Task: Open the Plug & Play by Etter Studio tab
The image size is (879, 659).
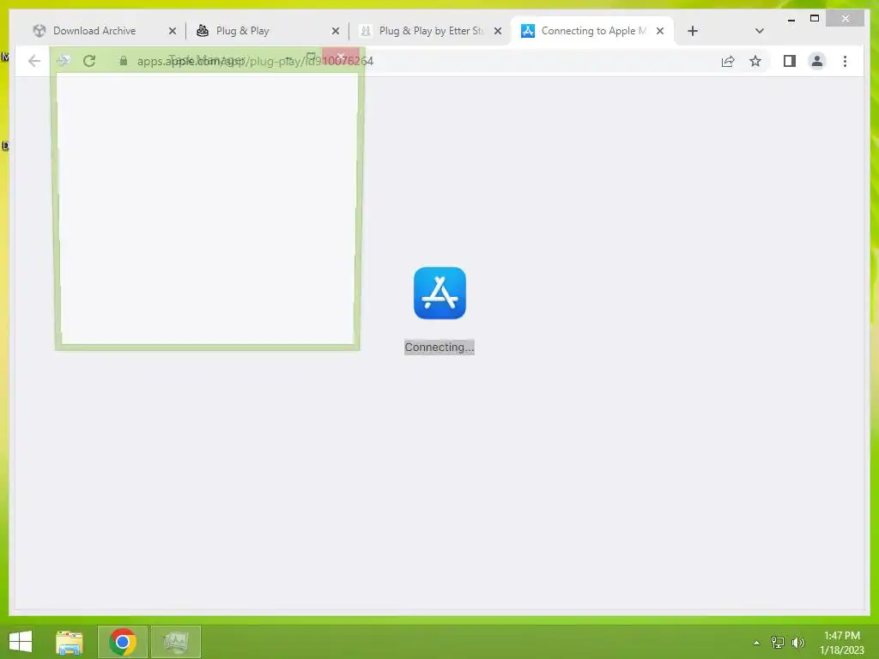Action: (431, 31)
